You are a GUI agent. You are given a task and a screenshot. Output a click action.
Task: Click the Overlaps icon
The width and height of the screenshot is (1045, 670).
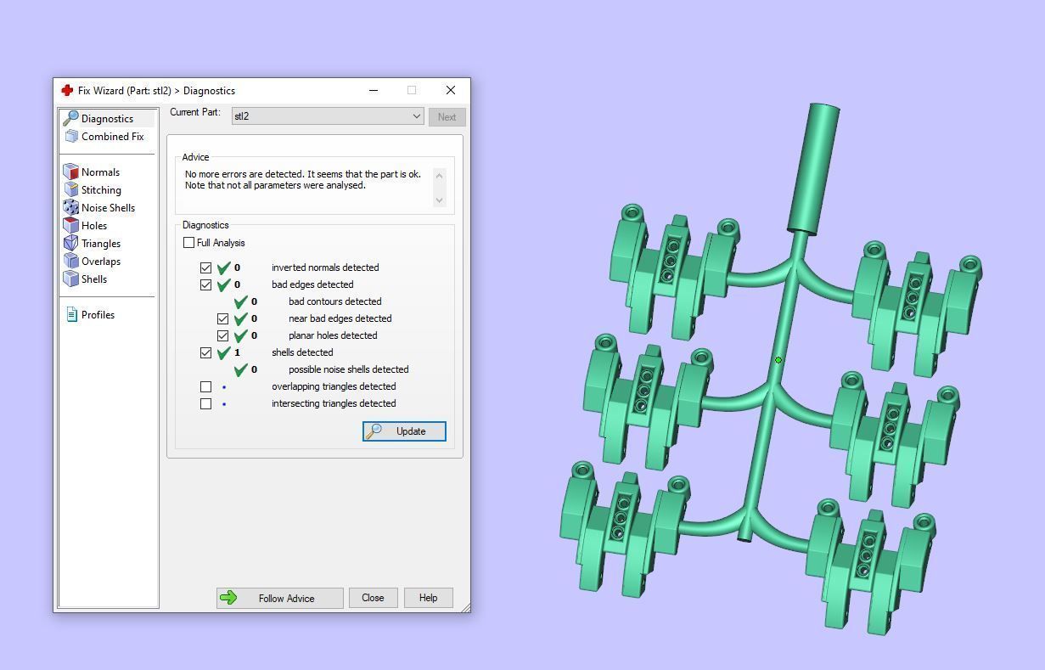(x=71, y=261)
